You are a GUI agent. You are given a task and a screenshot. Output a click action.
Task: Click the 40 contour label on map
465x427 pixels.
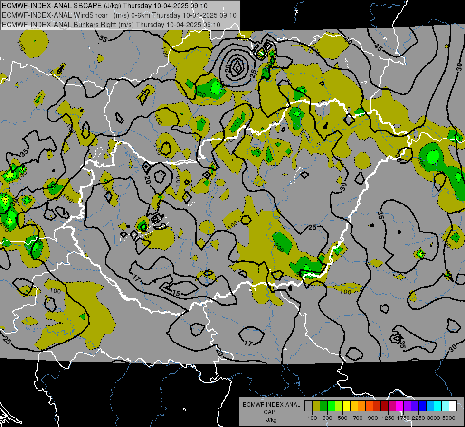pyautogui.click(x=348, y=41)
